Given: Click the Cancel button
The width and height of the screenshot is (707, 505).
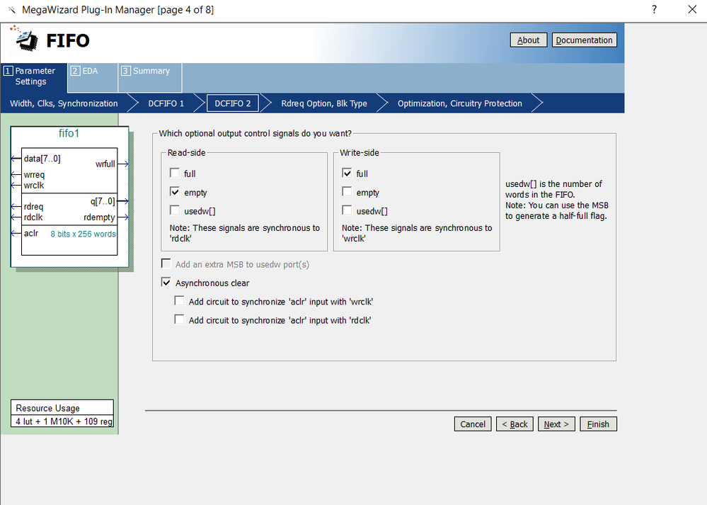Looking at the screenshot, I should [473, 424].
